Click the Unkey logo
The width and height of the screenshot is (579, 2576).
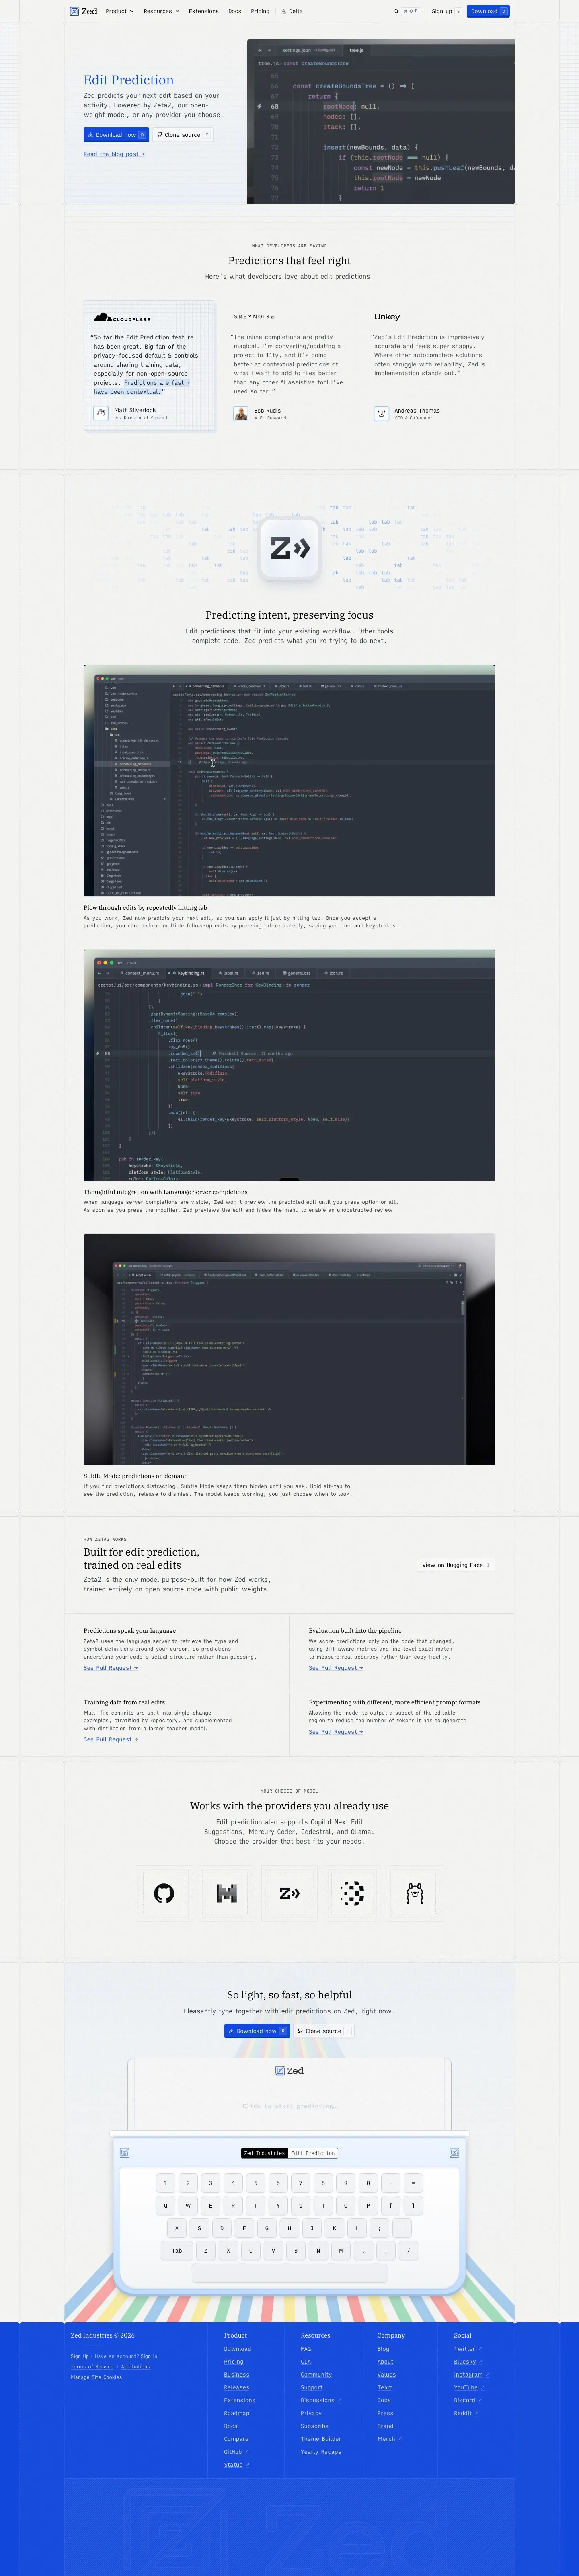[x=387, y=316]
